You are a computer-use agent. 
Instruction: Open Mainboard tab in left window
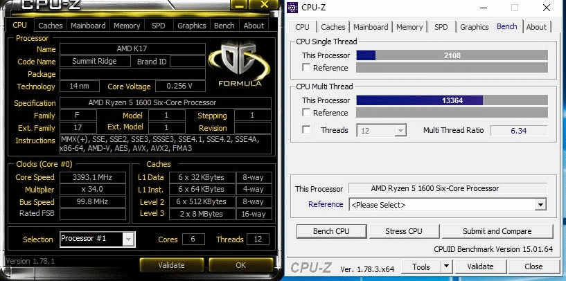88,26
